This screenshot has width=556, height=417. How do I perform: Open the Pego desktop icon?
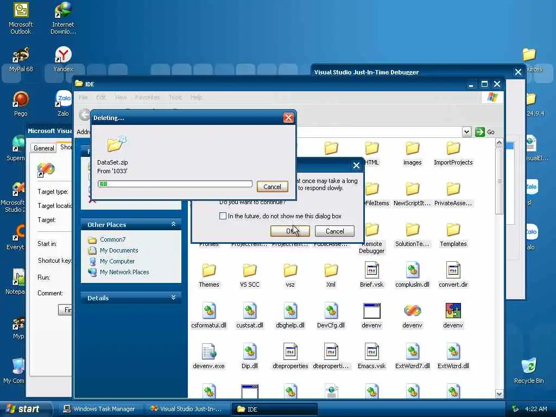tap(21, 104)
